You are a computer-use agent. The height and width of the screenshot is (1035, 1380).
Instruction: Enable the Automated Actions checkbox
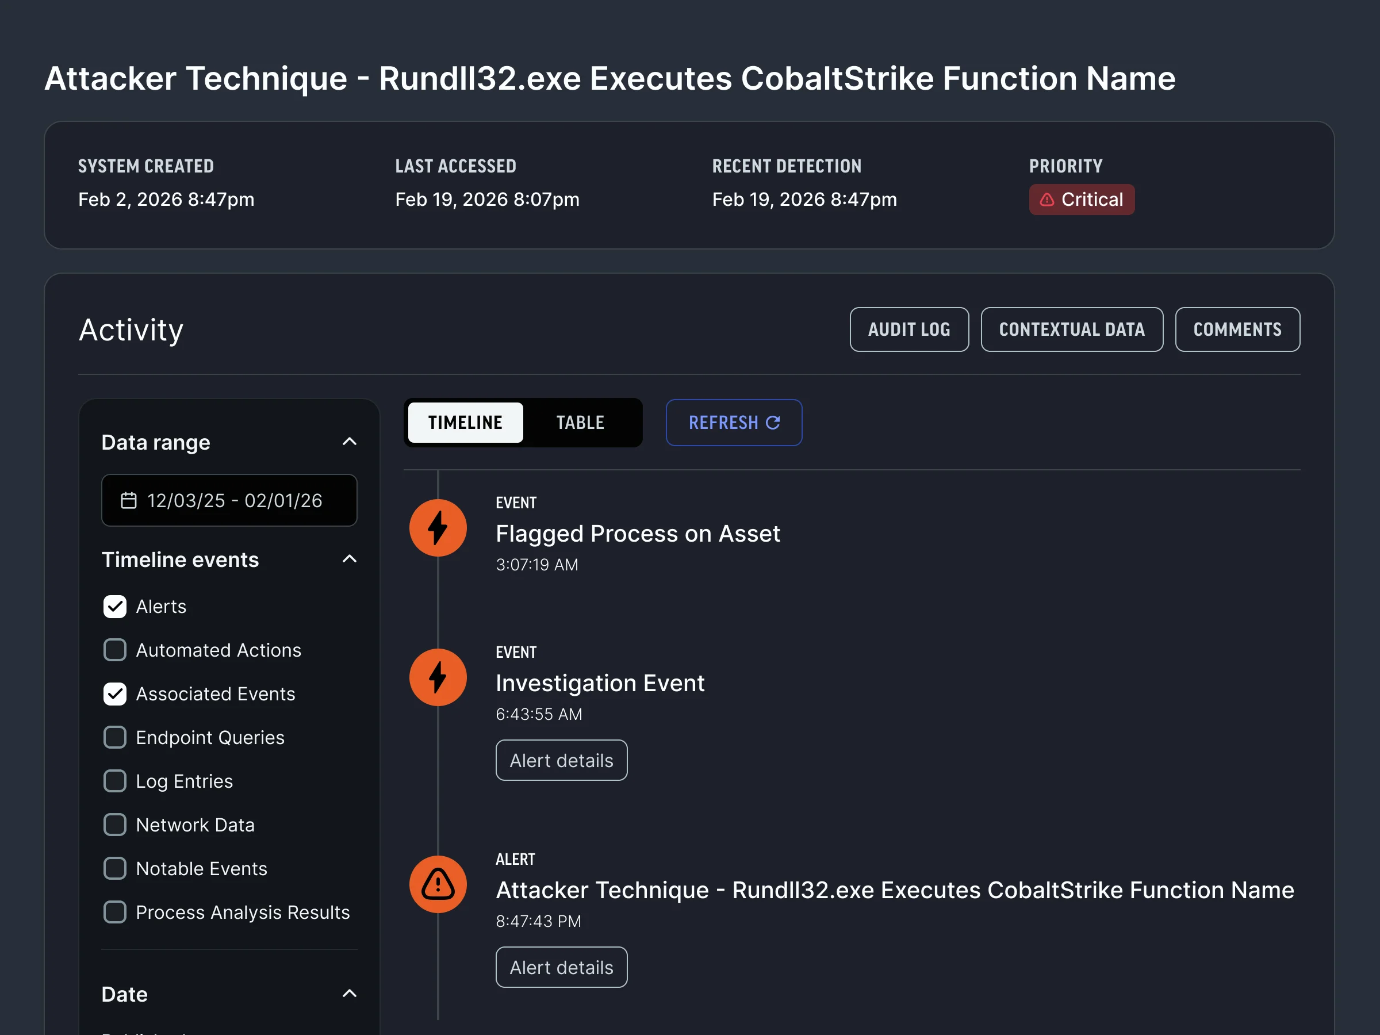(x=115, y=650)
